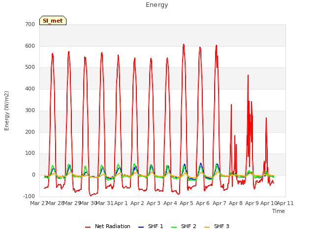Click the Apr 6 x-axis tick label
Screen dimensions: 315x236
[x=203, y=203]
